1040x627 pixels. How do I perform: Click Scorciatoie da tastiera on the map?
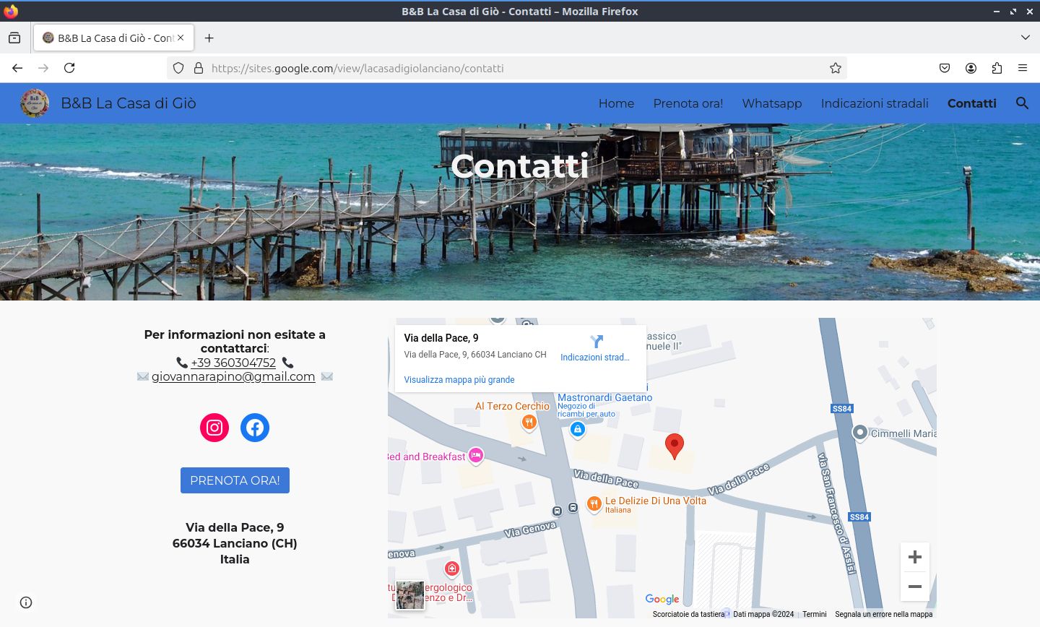[x=688, y=614]
